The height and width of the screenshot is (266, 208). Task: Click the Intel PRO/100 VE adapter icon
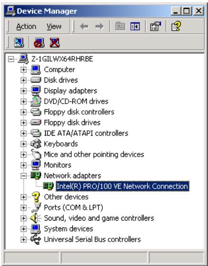[x=48, y=186]
